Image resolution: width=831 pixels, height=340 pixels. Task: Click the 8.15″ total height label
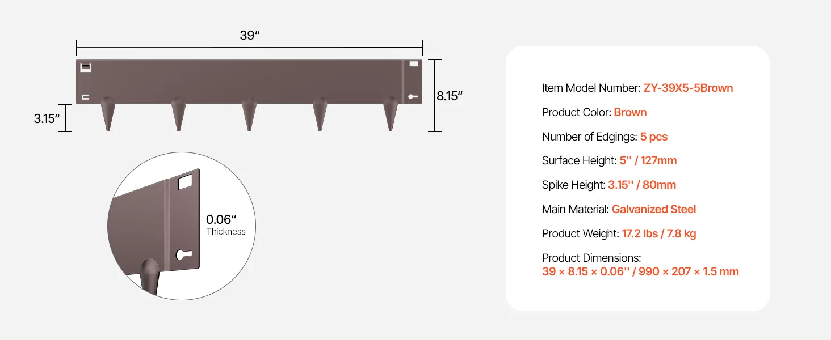tap(450, 96)
